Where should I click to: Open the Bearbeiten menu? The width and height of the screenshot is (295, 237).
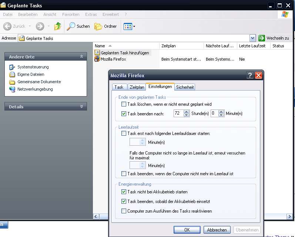point(28,14)
